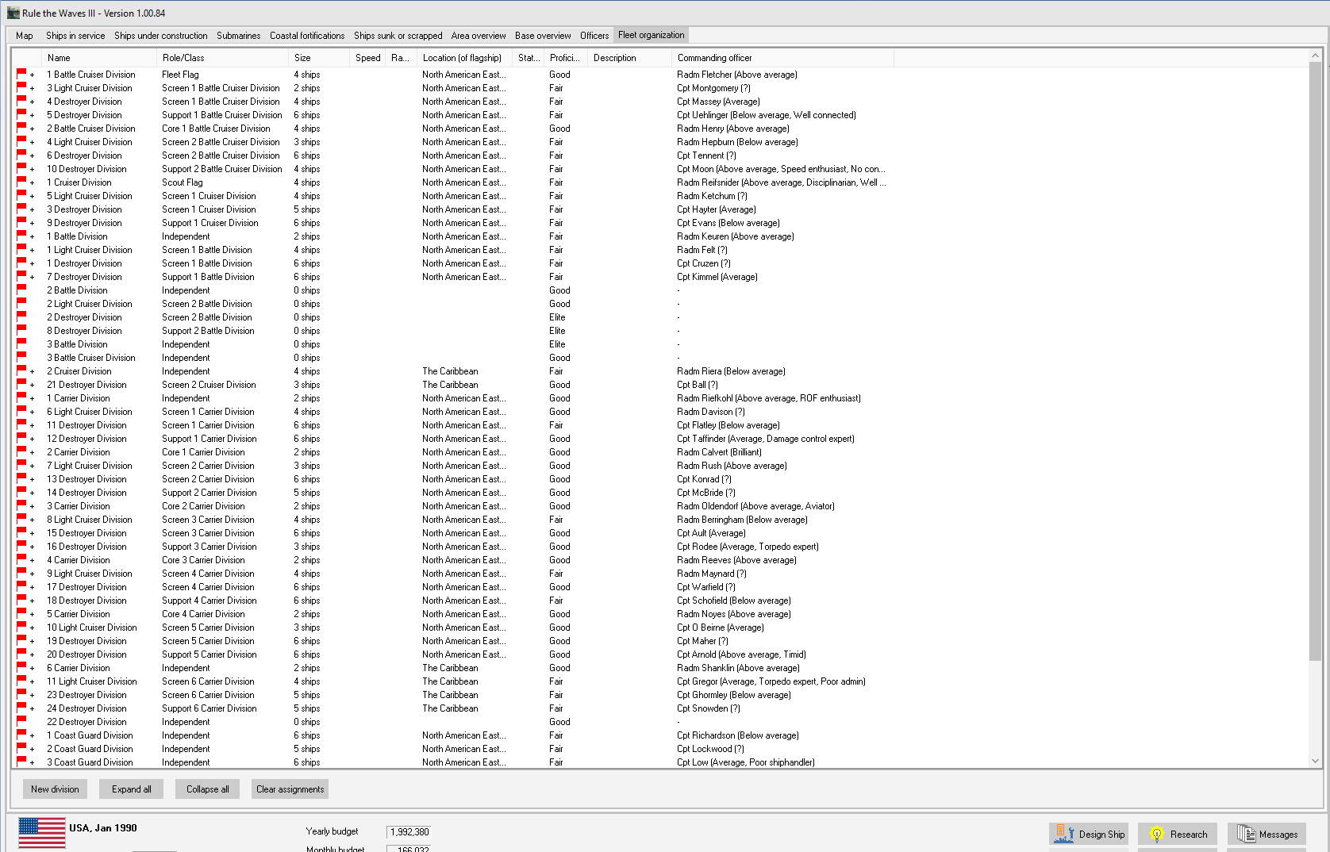Click the red flag icon for 2 Cruiser Division

pyautogui.click(x=21, y=370)
